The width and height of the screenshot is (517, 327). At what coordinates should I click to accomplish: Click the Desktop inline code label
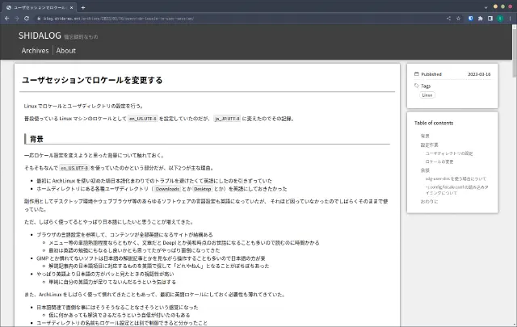click(x=202, y=189)
